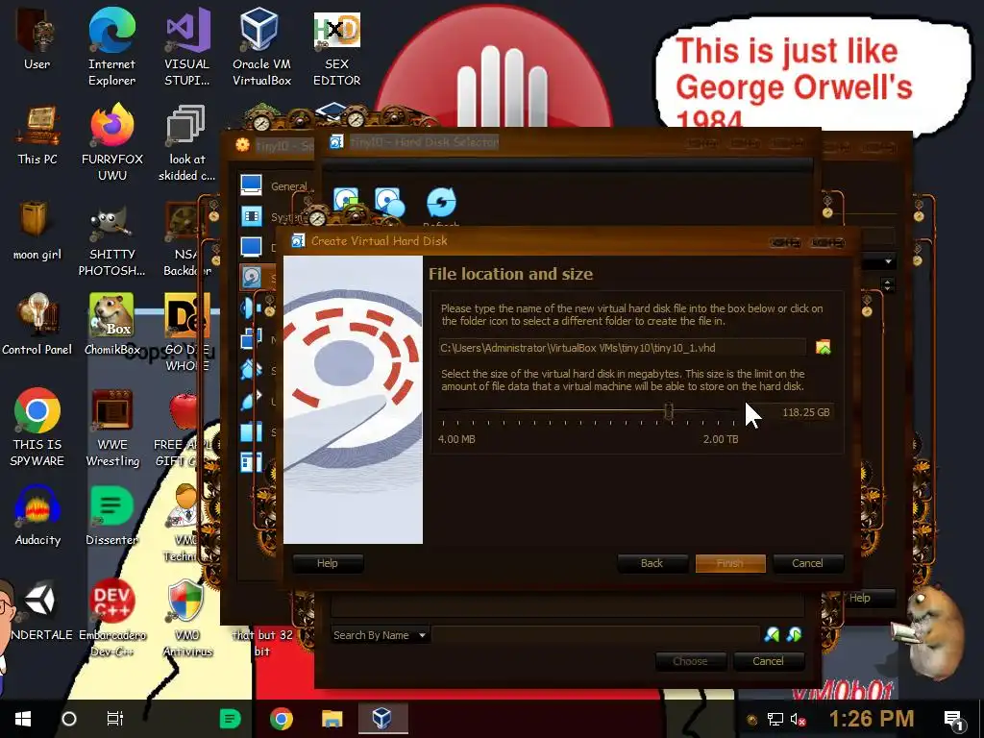Open the 'look at skidded c...' icon
This screenshot has height=738, width=984.
click(187, 142)
